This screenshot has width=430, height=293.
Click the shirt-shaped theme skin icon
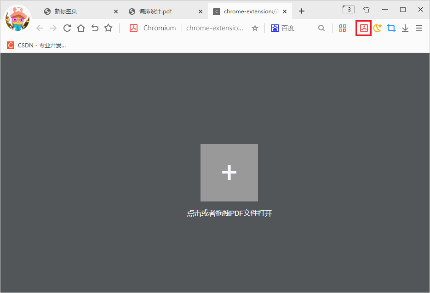click(367, 9)
